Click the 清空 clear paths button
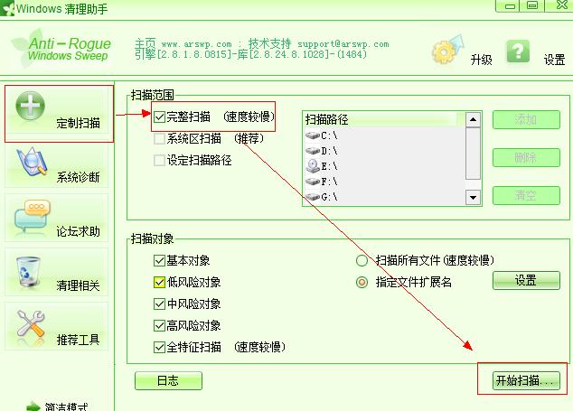 [526, 195]
